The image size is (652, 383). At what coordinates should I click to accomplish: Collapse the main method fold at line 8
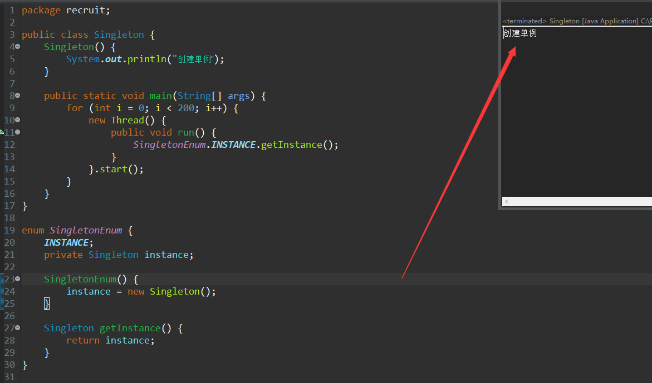click(17, 96)
